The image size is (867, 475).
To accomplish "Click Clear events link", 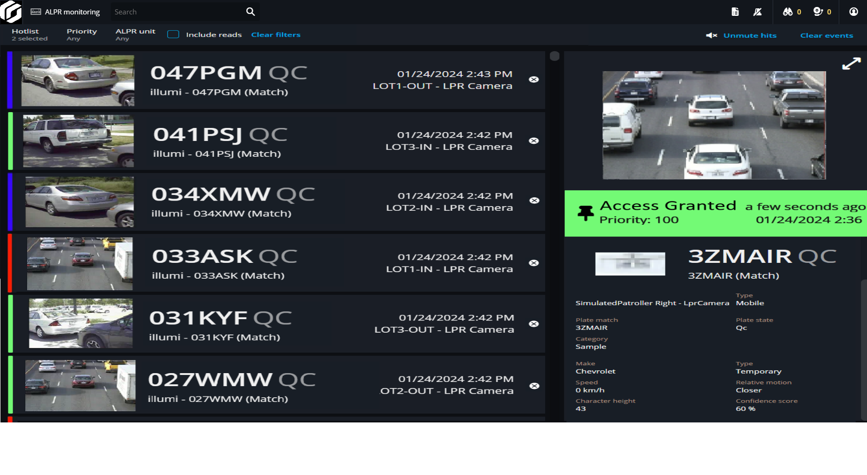I will pos(826,35).
